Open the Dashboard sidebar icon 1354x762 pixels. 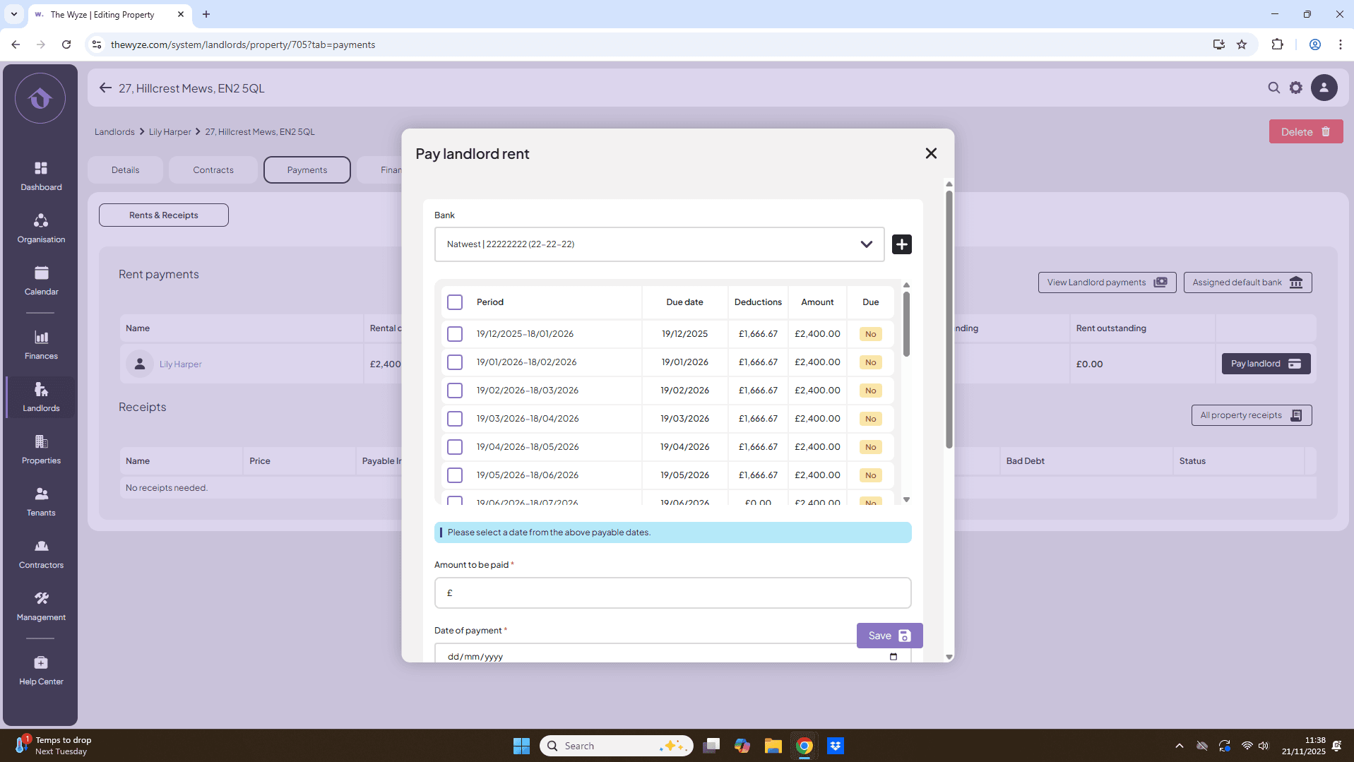click(x=41, y=175)
